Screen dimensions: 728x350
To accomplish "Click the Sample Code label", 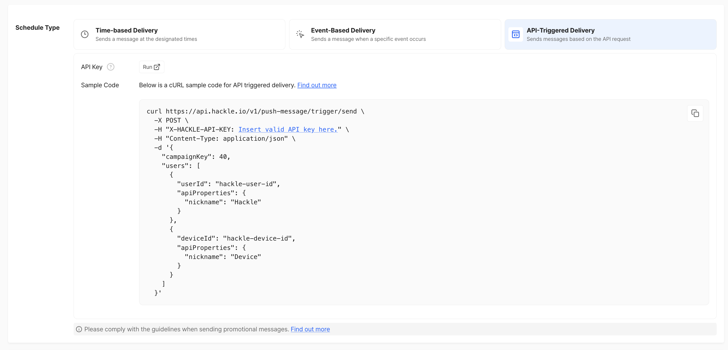I will [100, 85].
